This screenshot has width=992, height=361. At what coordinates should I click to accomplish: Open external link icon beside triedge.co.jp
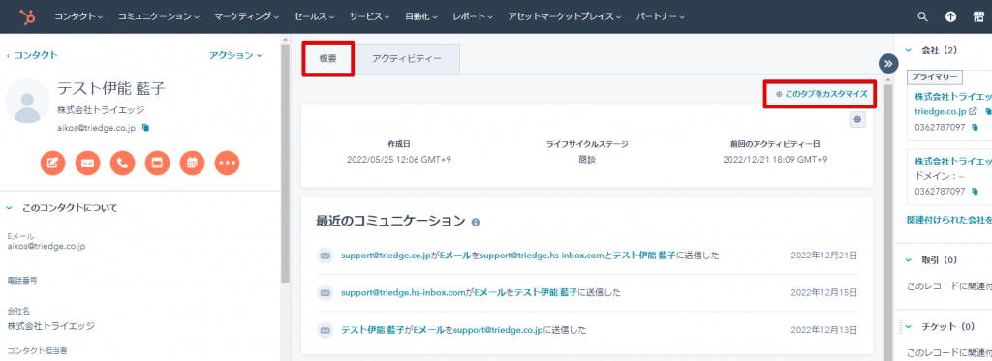973,111
